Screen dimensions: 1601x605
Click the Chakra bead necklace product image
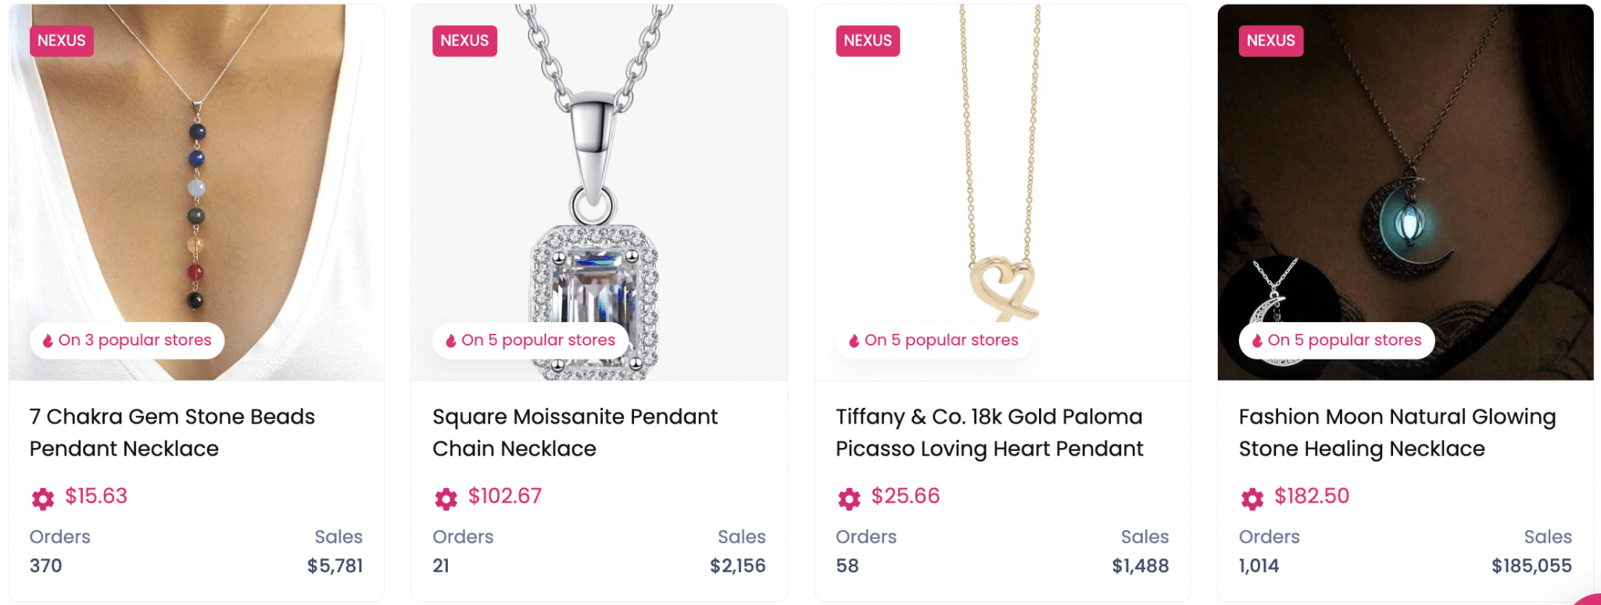195,188
